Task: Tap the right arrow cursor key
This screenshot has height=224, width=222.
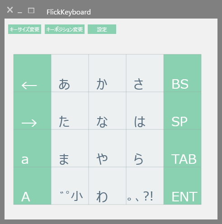Action: pyautogui.click(x=33, y=110)
